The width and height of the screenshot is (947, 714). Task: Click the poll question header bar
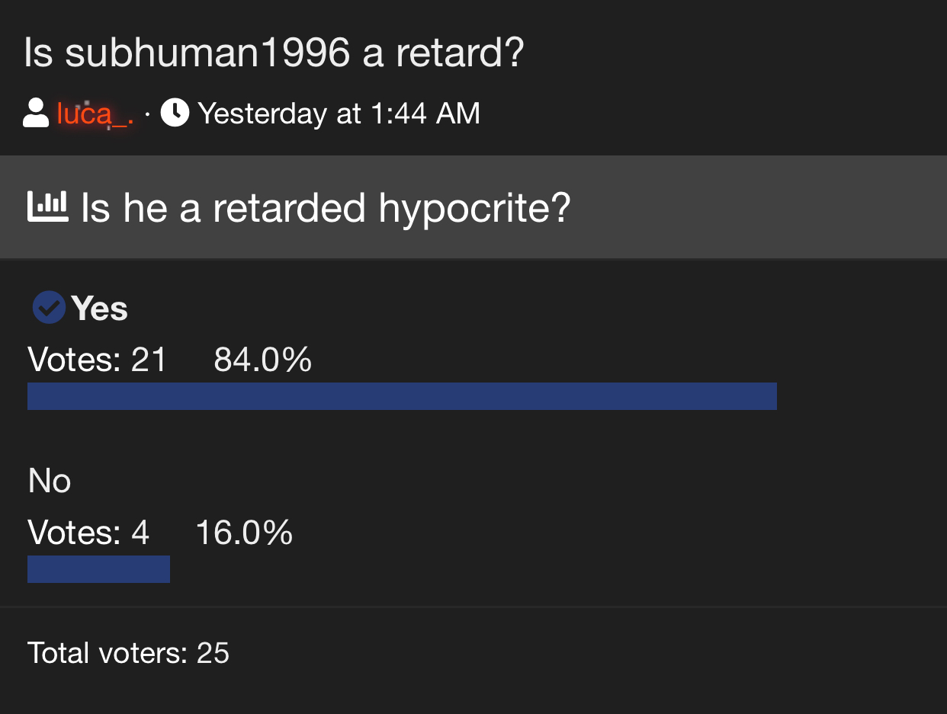coord(474,207)
